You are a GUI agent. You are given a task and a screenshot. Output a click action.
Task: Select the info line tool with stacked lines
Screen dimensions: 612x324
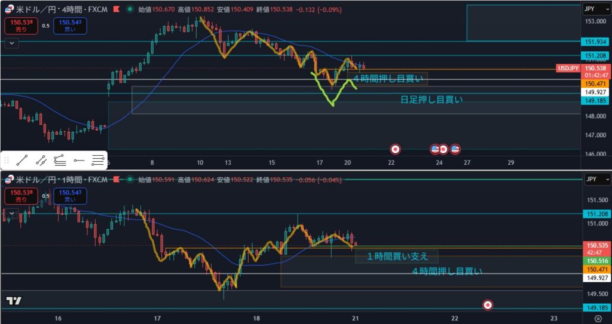60,160
